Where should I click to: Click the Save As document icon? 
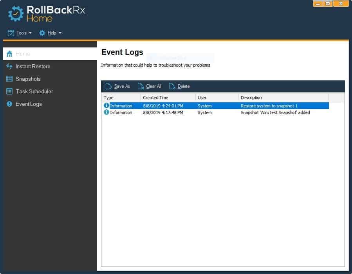coord(108,86)
